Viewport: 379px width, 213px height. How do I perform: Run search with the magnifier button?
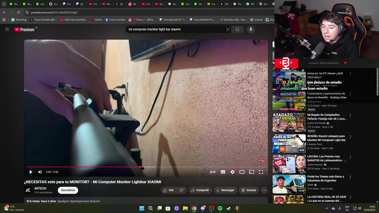237,29
